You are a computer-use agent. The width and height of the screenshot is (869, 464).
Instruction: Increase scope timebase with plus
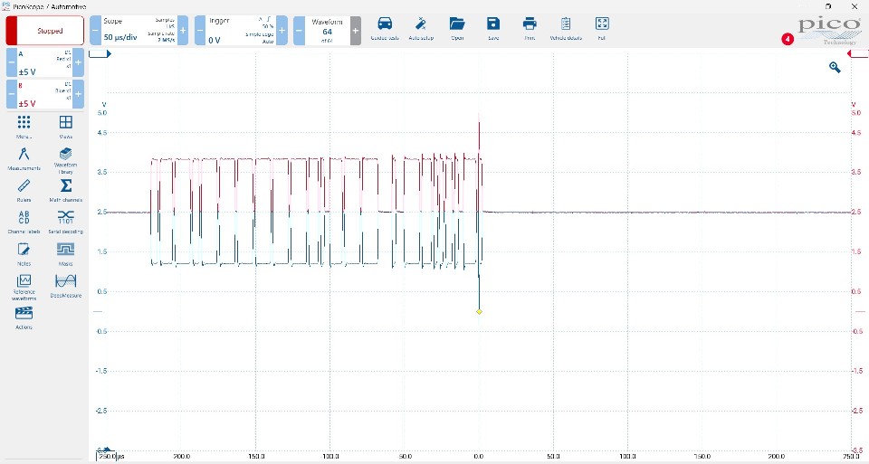(183, 31)
